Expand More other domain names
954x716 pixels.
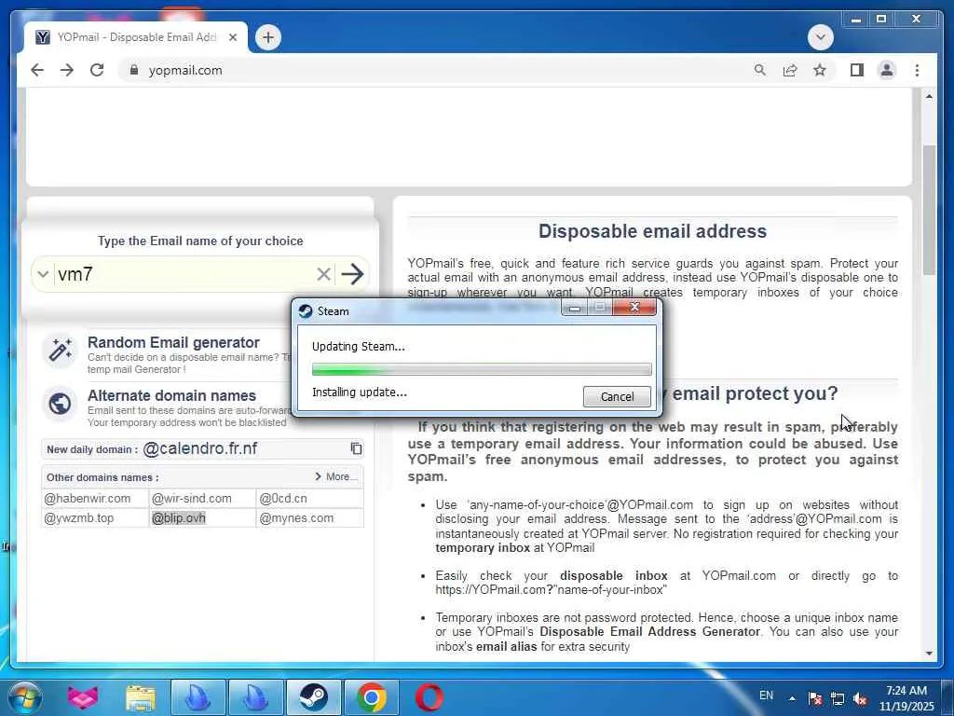tap(336, 476)
